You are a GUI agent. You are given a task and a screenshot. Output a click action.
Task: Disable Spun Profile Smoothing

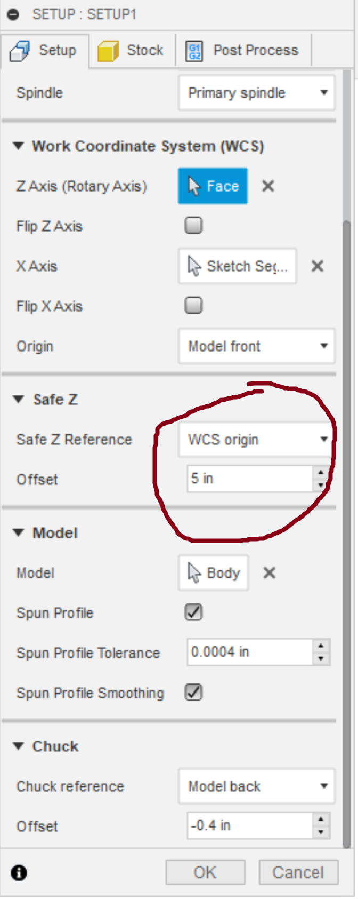click(193, 693)
